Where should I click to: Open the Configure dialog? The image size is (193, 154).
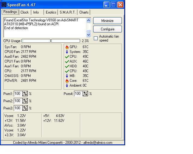click(107, 29)
